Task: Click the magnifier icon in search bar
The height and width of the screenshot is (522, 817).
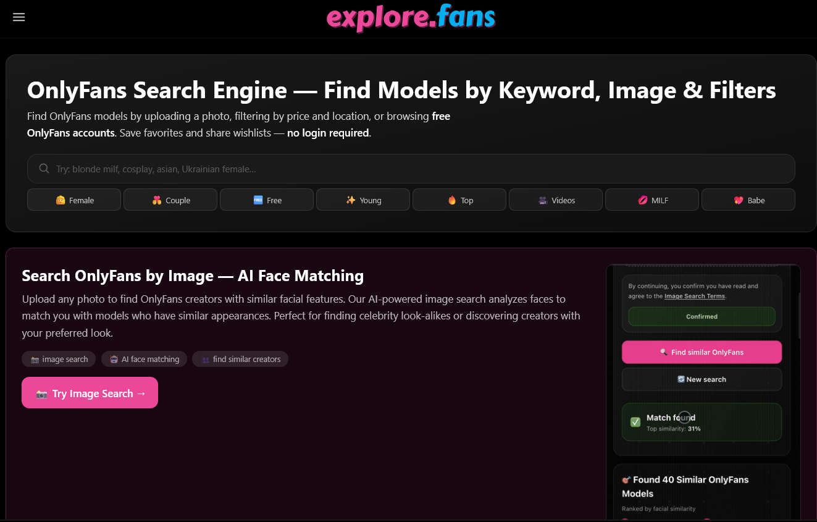Action: click(44, 169)
